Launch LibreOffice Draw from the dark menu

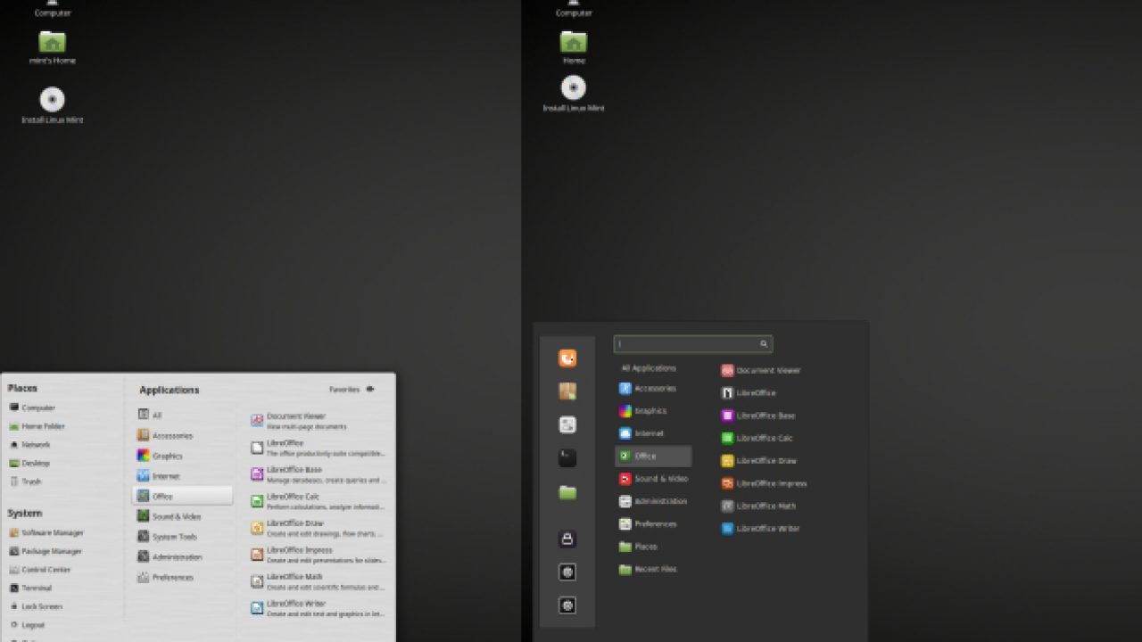(759, 461)
